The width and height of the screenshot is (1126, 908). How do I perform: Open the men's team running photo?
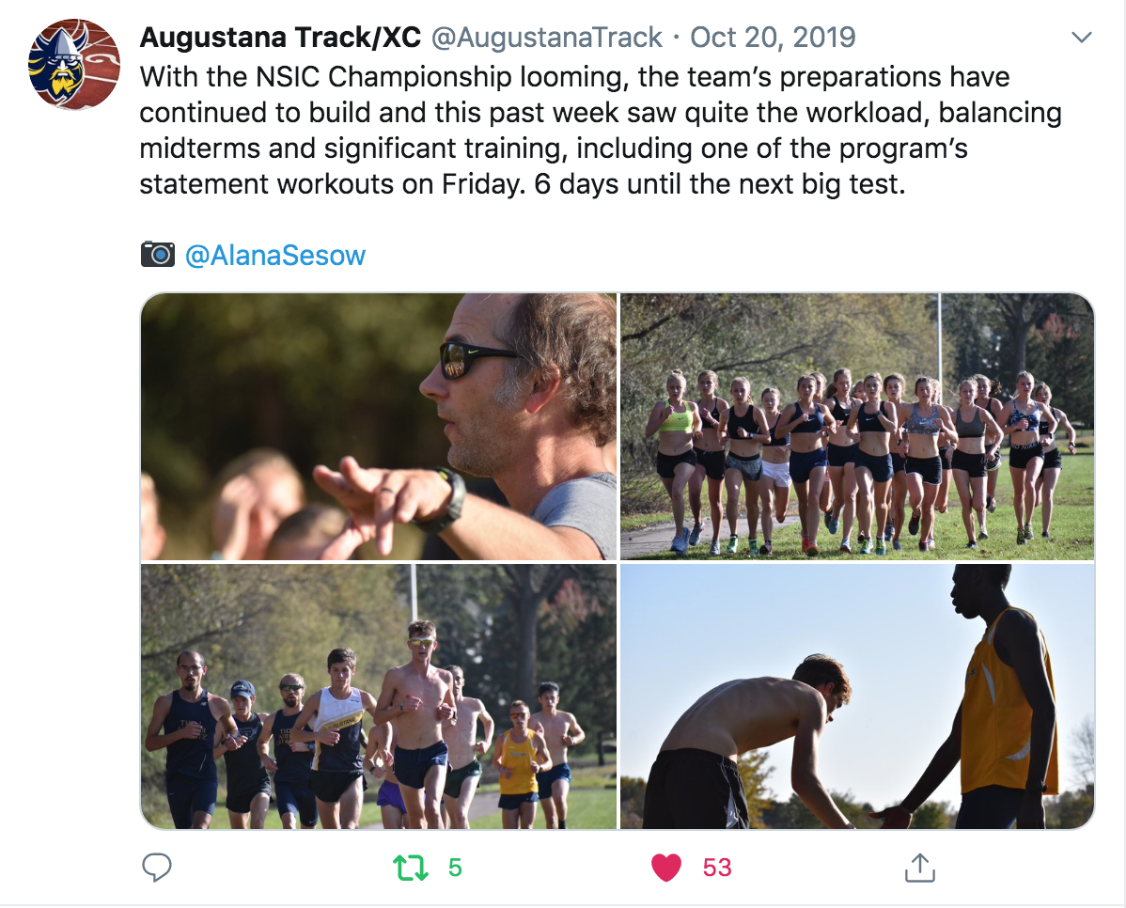(x=379, y=697)
